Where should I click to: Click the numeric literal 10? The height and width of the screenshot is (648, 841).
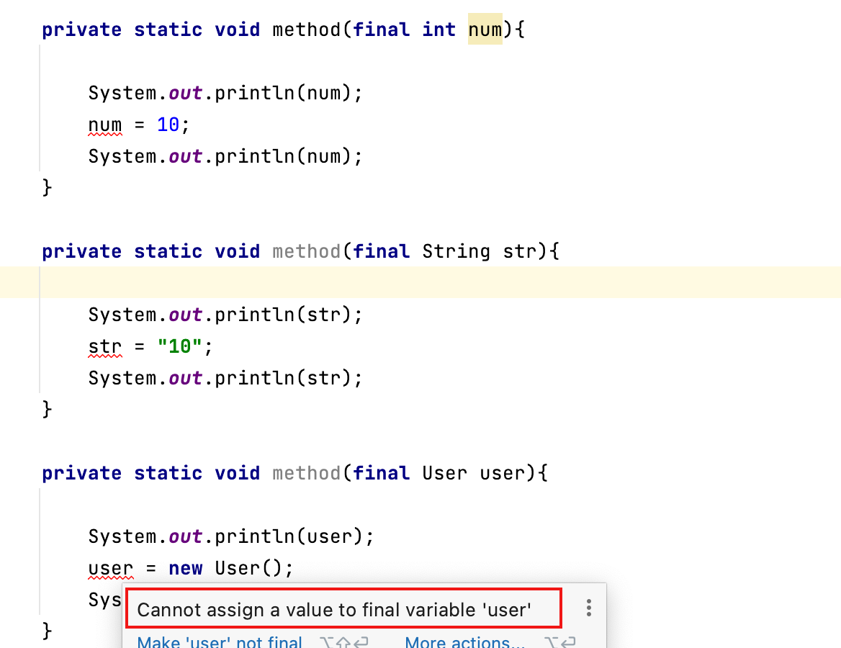[168, 125]
